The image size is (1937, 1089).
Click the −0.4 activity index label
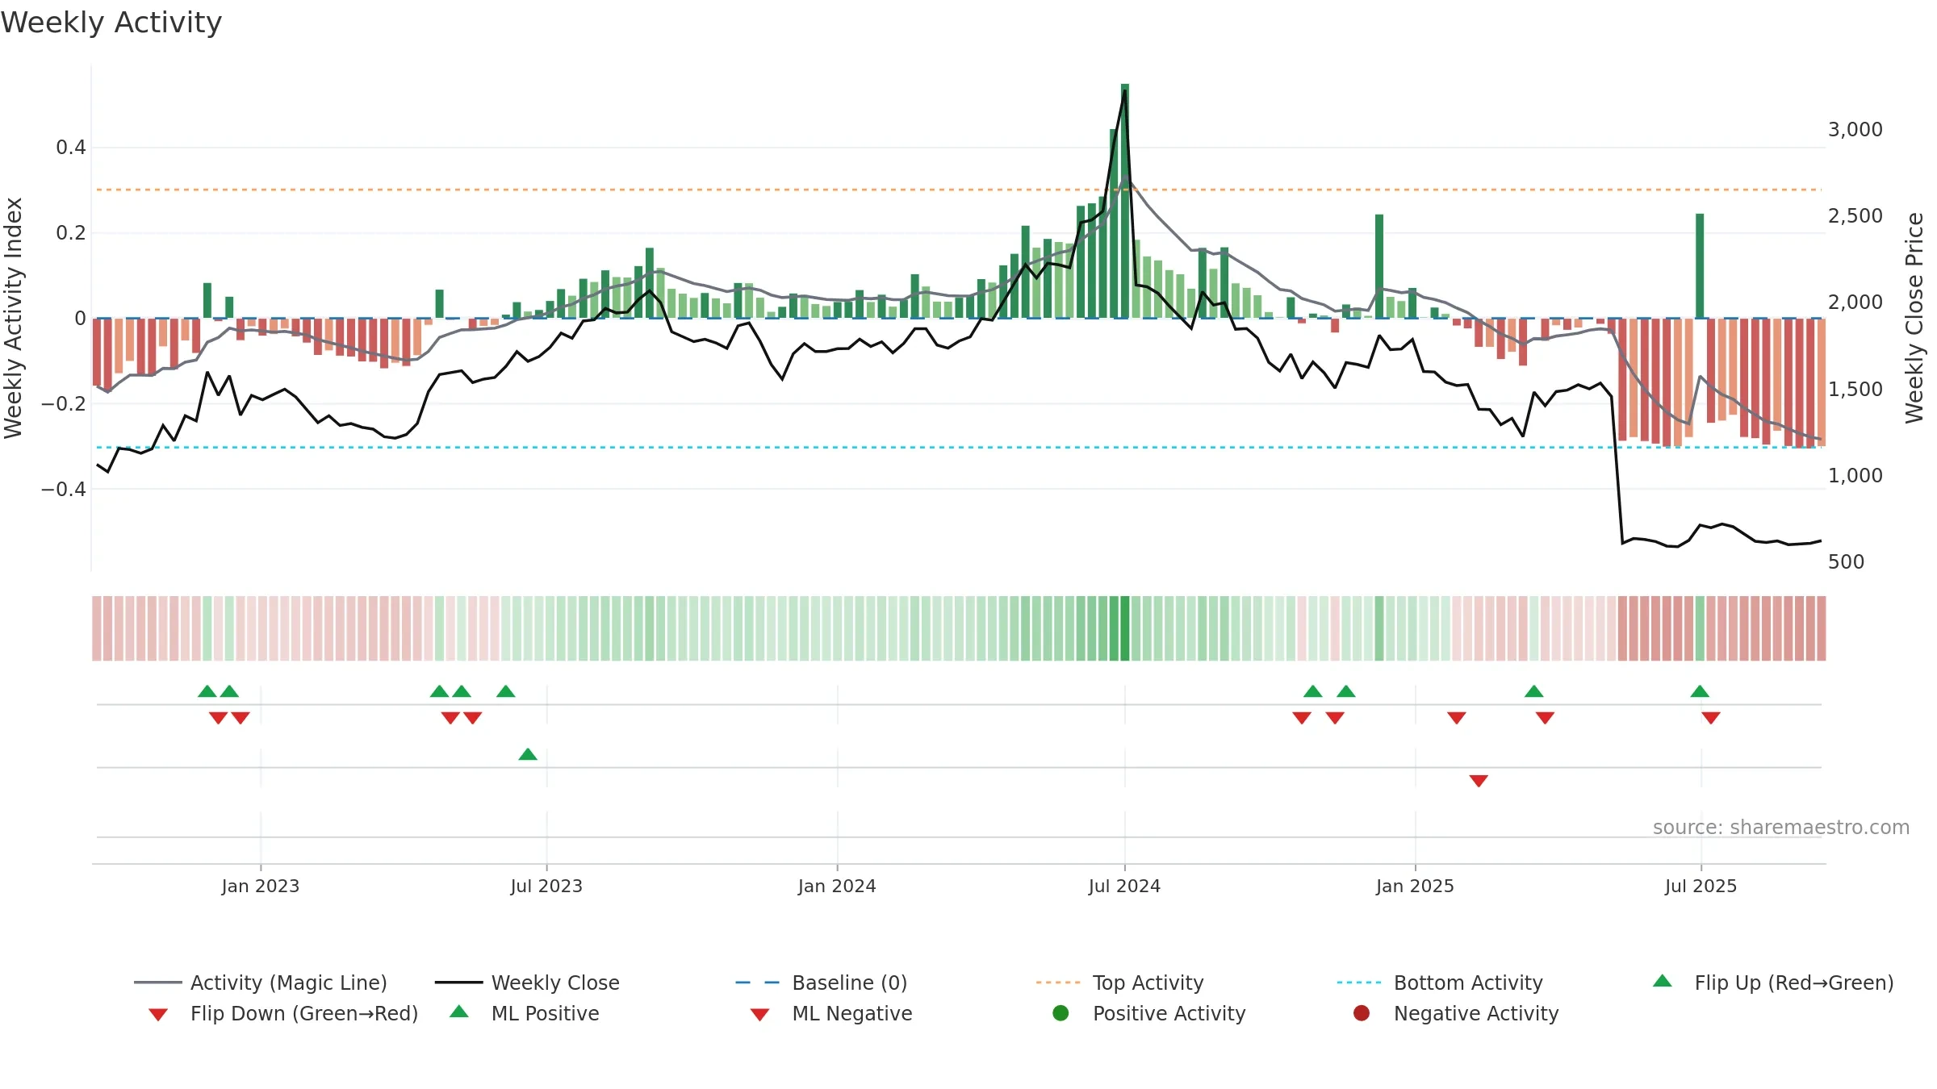click(64, 489)
